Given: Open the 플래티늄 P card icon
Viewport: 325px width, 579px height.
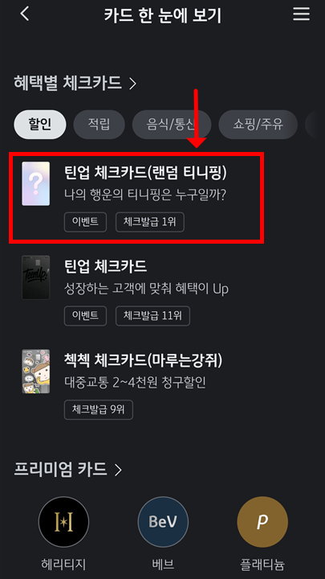Looking at the screenshot, I should coord(262,521).
